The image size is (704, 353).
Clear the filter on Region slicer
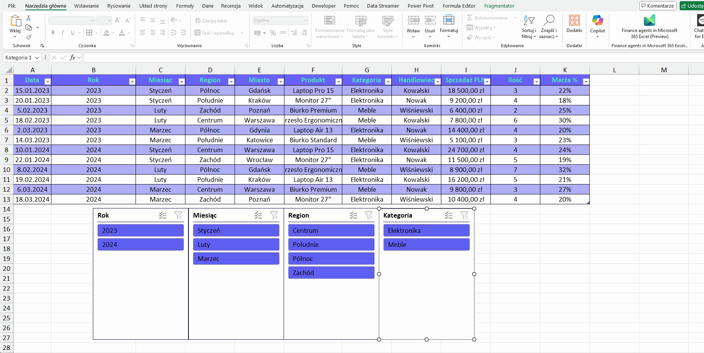[x=369, y=215]
